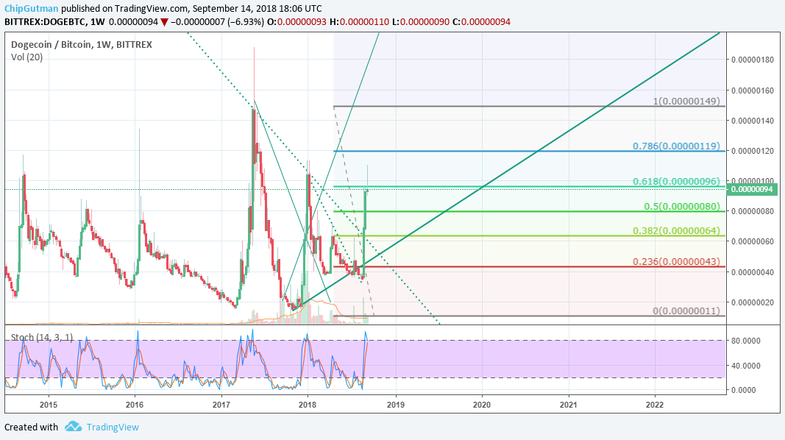Click the Low value L:0.00000090
785x440 pixels.
(421, 22)
